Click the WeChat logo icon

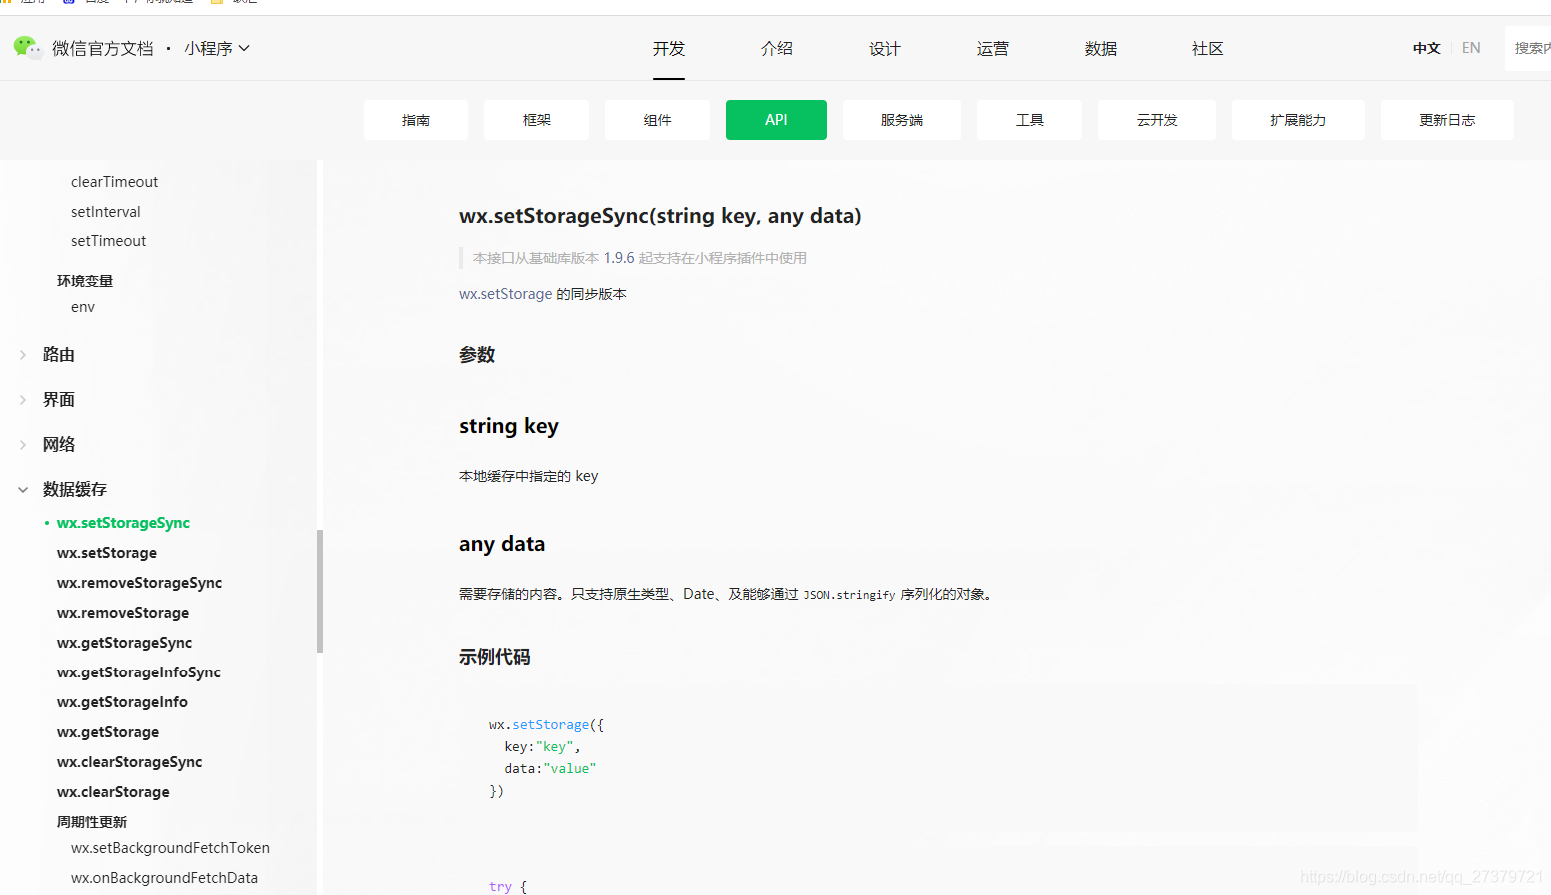click(27, 47)
